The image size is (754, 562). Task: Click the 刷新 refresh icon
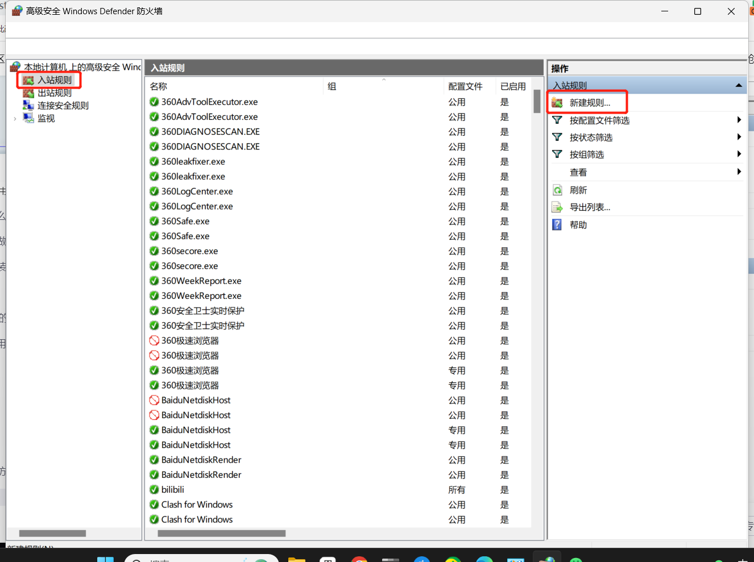tap(557, 190)
